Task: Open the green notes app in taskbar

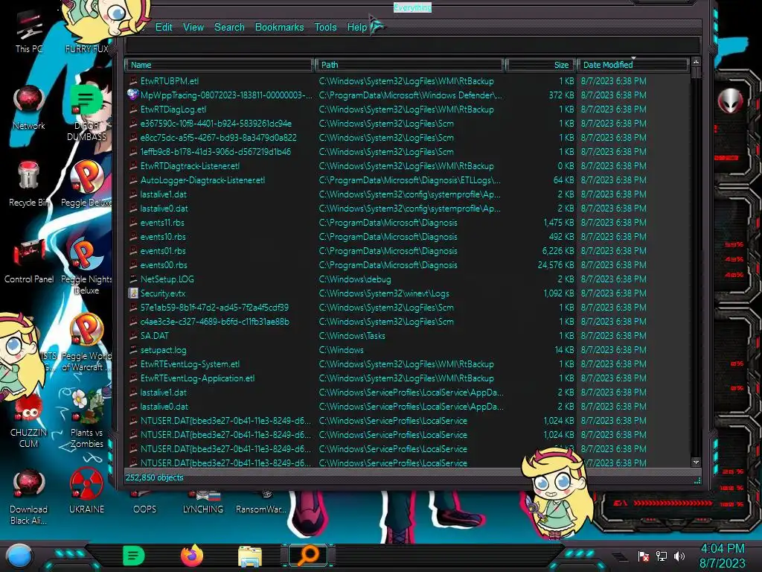Action: 134,556
